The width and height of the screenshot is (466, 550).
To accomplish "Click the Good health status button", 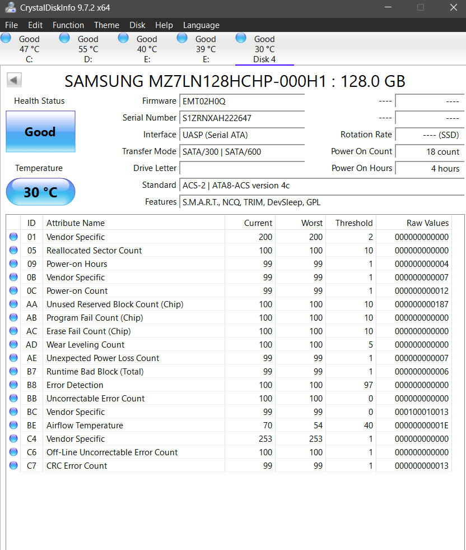I will tap(41, 132).
